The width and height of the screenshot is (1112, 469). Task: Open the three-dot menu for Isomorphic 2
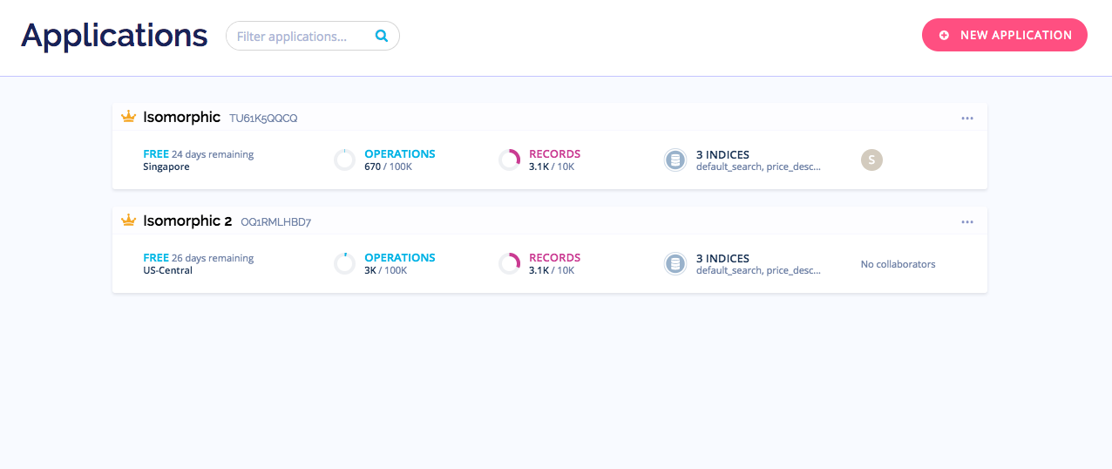[x=966, y=221]
